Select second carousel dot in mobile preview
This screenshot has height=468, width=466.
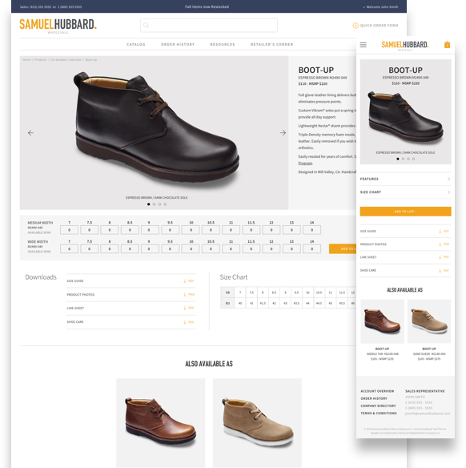403,159
